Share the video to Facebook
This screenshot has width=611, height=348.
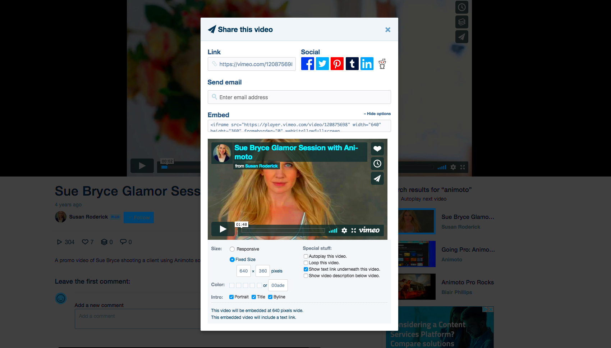pos(307,64)
